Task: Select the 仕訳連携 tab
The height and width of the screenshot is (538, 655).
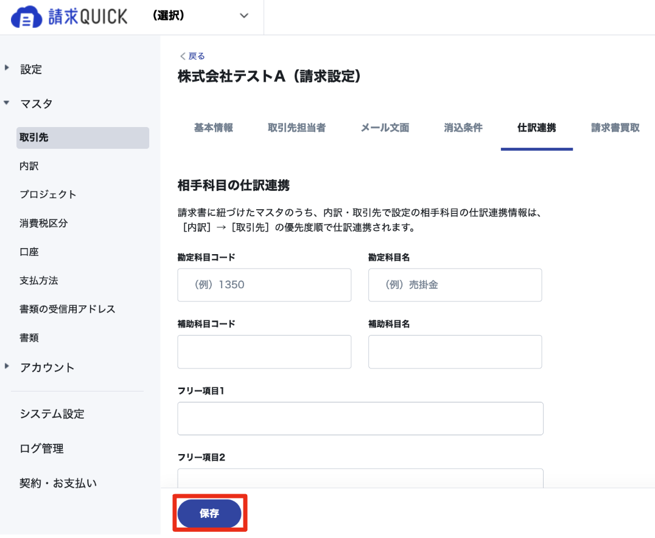Action: tap(536, 128)
